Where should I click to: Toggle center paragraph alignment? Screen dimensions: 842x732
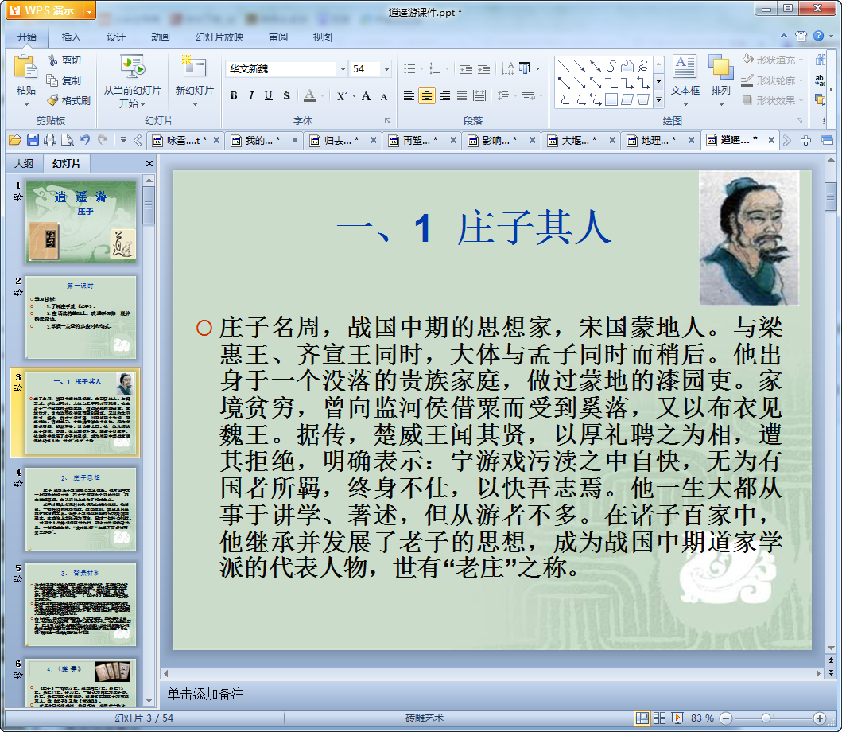point(427,96)
